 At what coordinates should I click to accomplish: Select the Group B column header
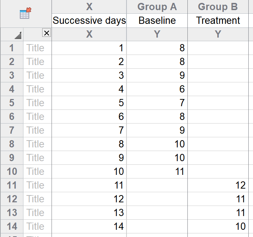coord(218,7)
